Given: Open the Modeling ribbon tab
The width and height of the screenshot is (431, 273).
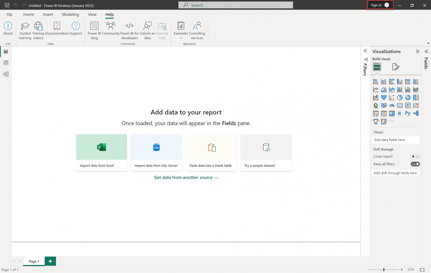Looking at the screenshot, I should pyautogui.click(x=70, y=15).
